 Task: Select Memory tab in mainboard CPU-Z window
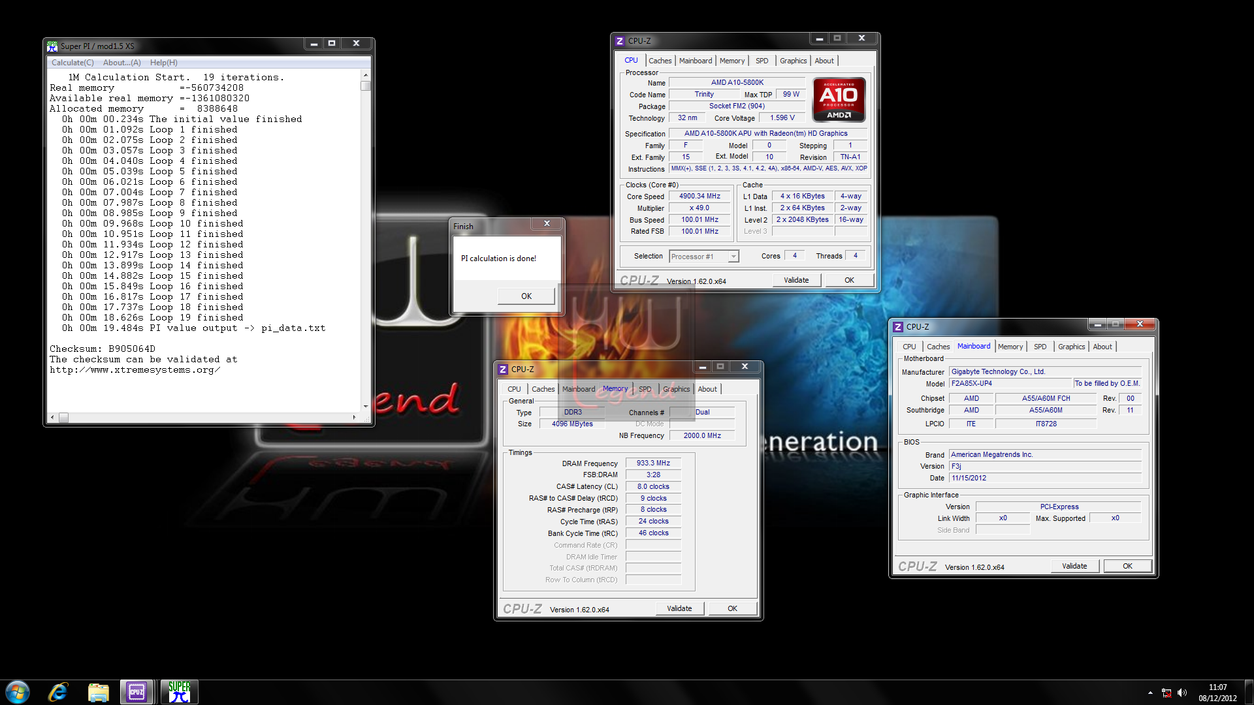click(1010, 347)
